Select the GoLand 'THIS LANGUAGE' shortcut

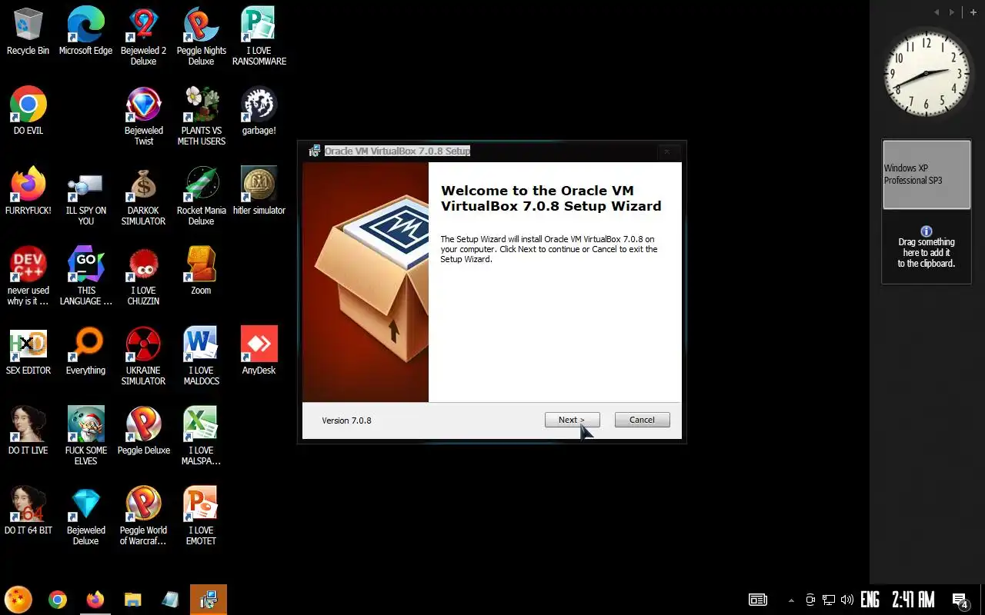click(x=85, y=276)
